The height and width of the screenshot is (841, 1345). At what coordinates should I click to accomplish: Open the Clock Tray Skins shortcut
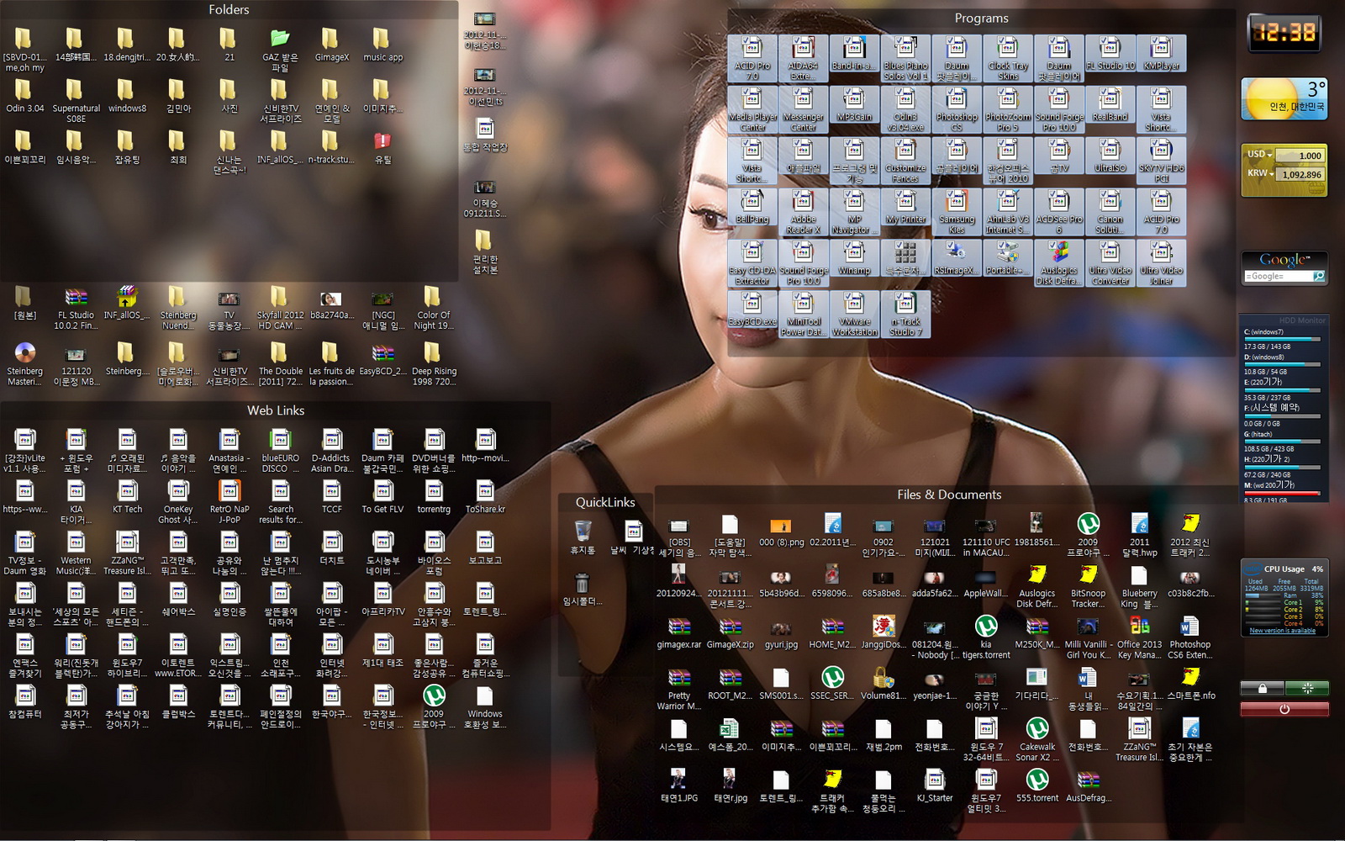1008,57
